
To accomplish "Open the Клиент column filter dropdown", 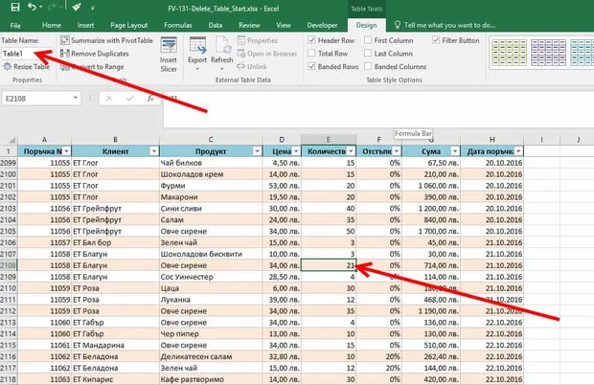I will click(154, 151).
